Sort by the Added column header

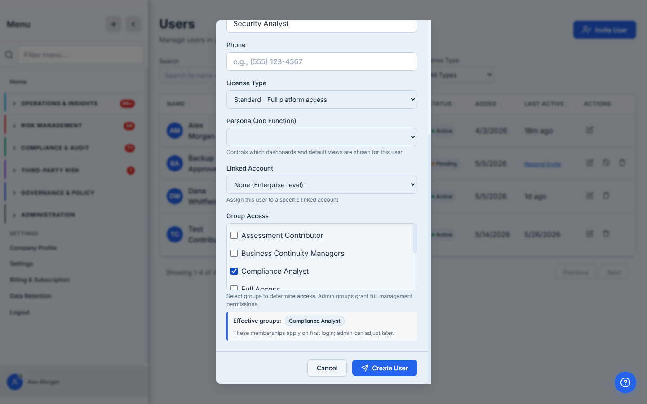point(486,104)
